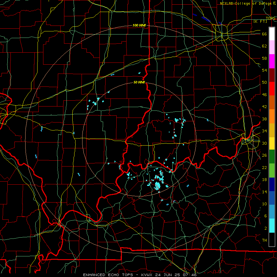
Task: Click the 50 NMI range ring label
Action: [139, 82]
